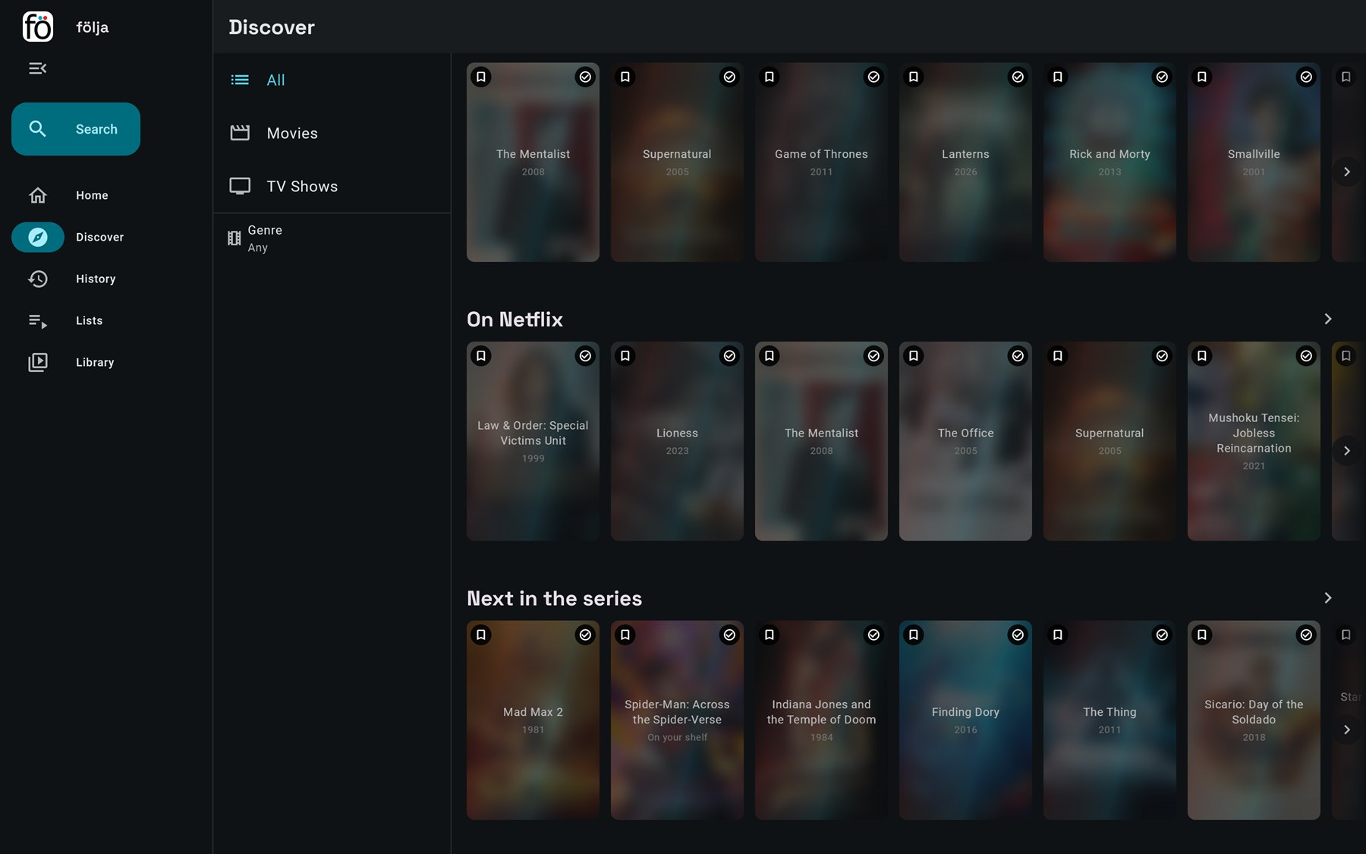Mark top-row Supernatural as watched
The height and width of the screenshot is (854, 1366).
[729, 77]
